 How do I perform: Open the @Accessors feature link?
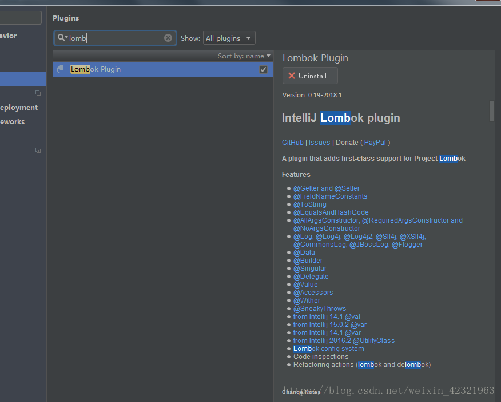point(313,292)
